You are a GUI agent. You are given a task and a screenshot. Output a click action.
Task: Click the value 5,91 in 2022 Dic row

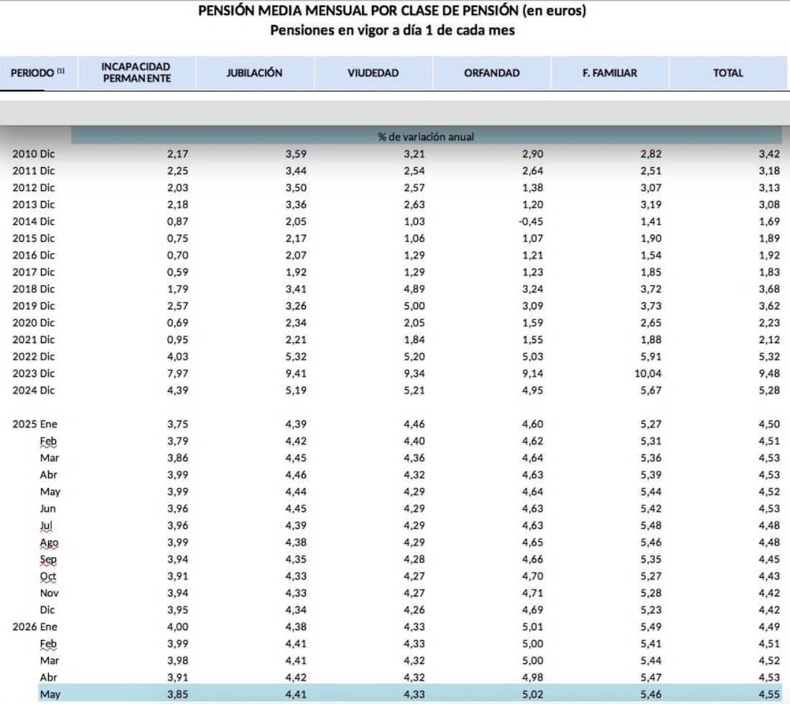(x=651, y=357)
